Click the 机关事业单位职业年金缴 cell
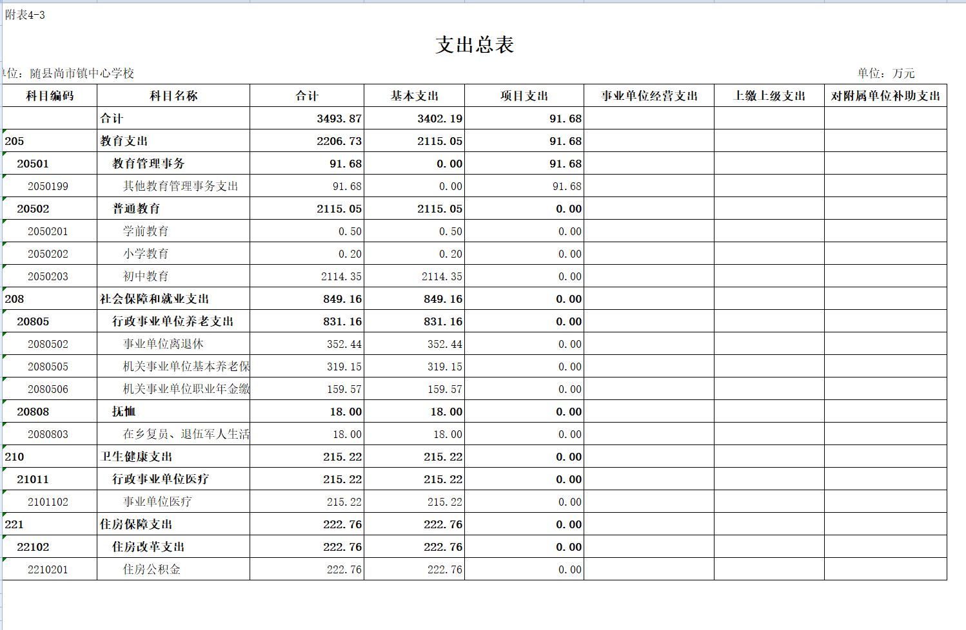Image resolution: width=966 pixels, height=630 pixels. 173,389
